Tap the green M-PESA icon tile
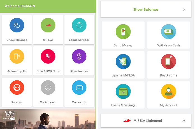The image size is (195, 129). [x=48, y=25]
